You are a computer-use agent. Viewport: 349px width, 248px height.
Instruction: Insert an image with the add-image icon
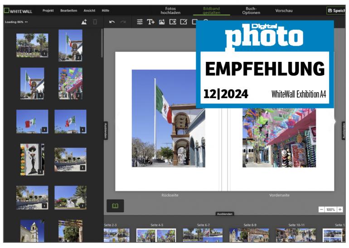pyautogui.click(x=162, y=22)
